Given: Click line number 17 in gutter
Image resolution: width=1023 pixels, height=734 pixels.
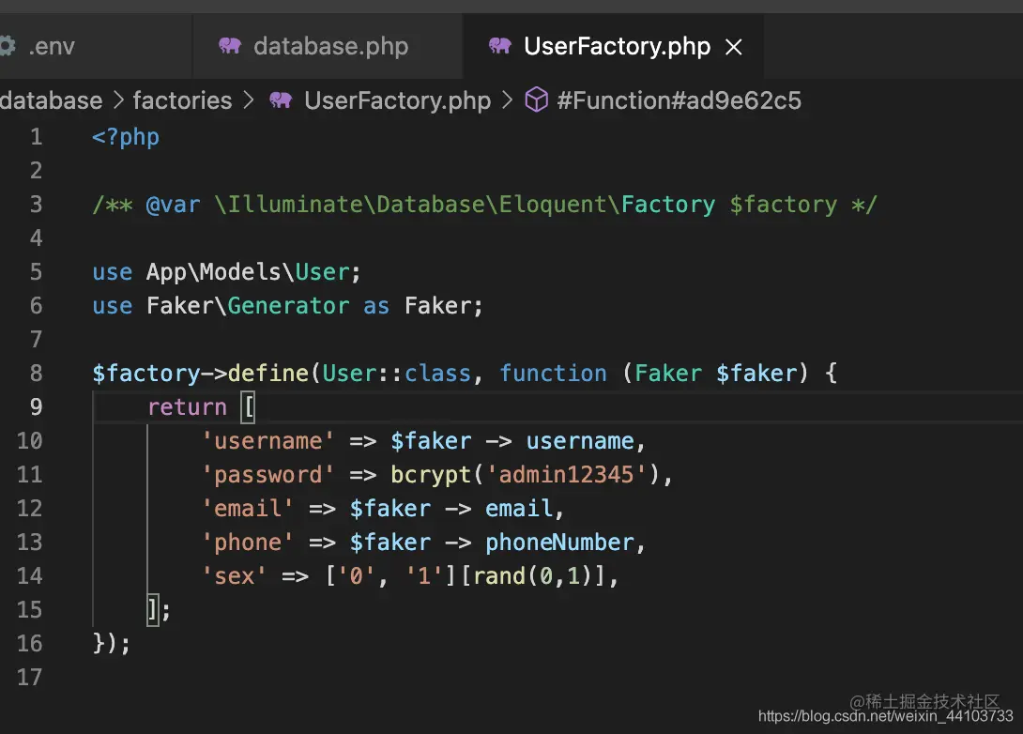Looking at the screenshot, I should [x=29, y=678].
